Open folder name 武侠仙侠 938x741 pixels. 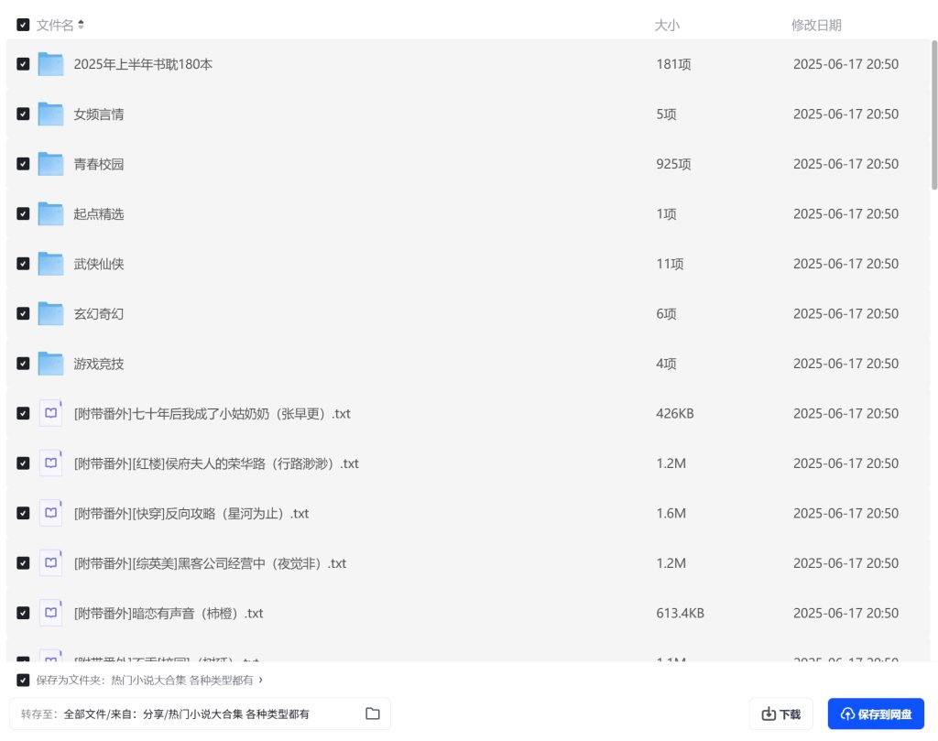(x=99, y=264)
